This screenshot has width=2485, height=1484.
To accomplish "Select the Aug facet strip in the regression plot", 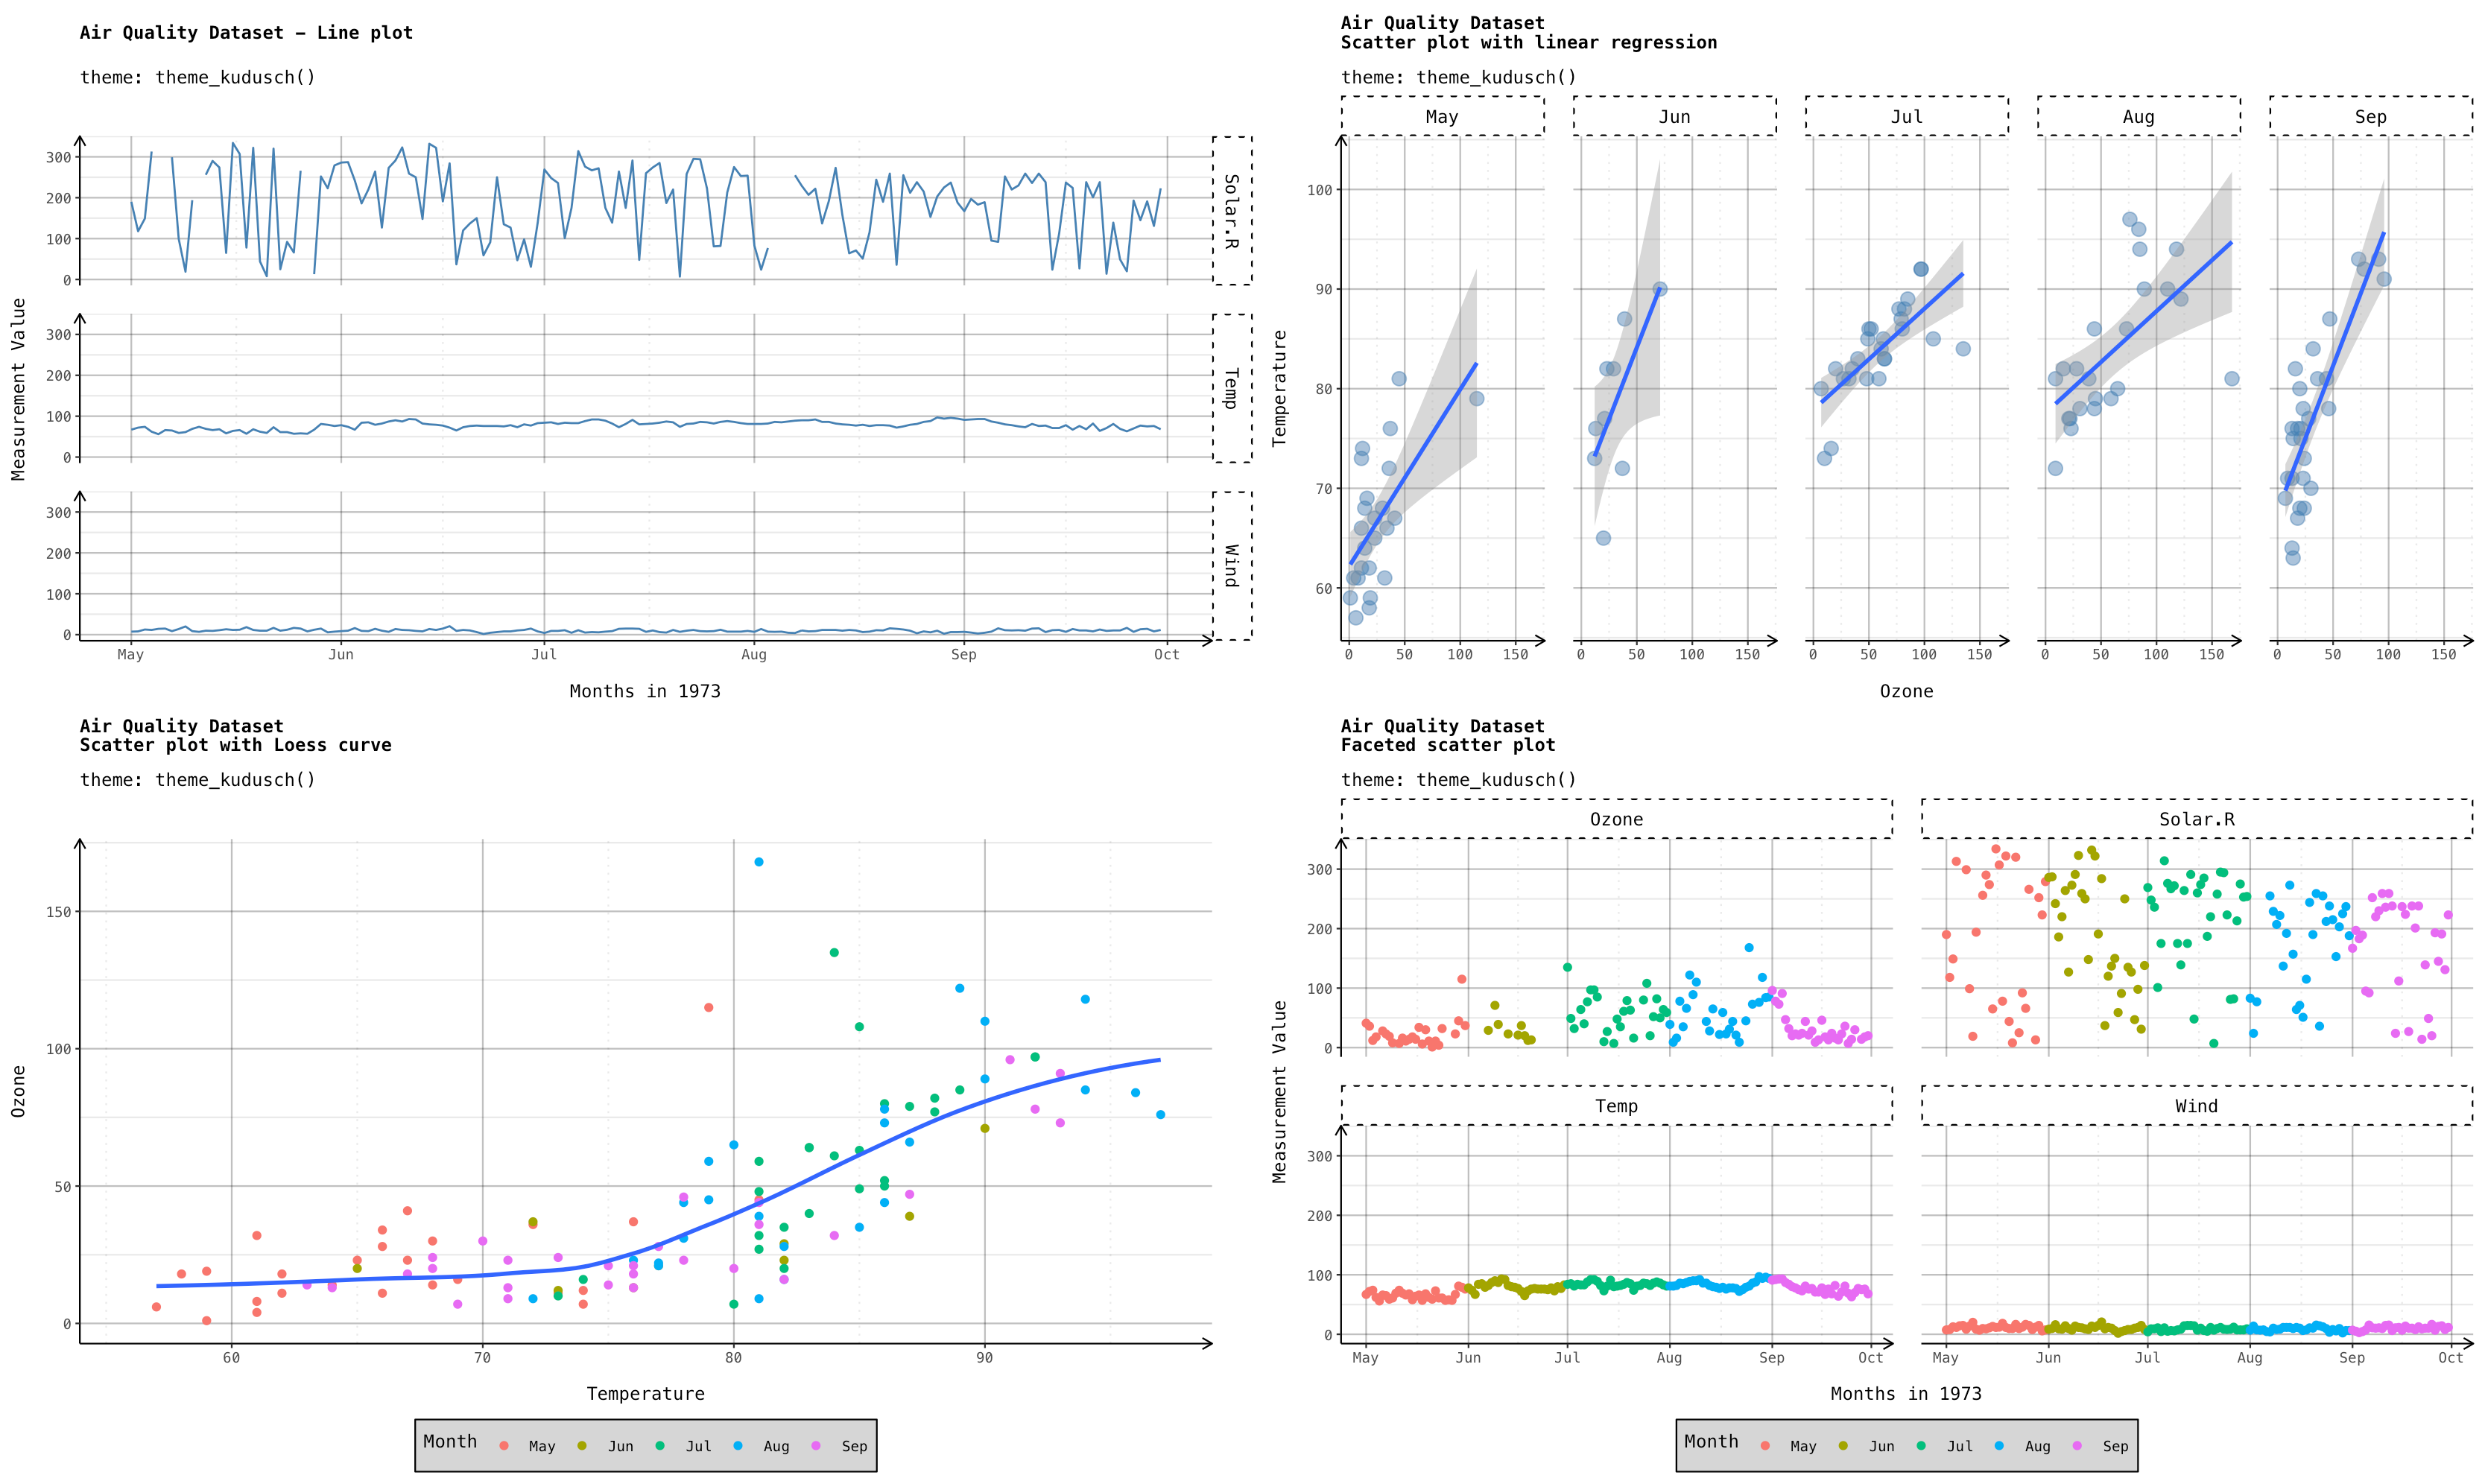I will (2138, 116).
